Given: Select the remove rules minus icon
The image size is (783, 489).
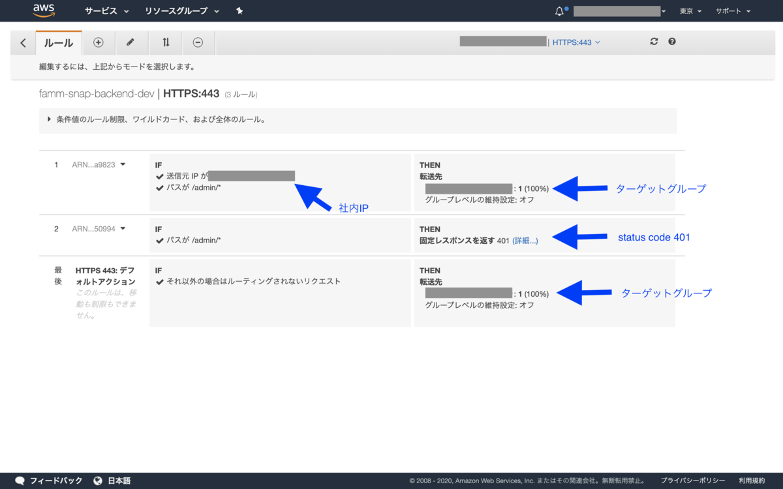Looking at the screenshot, I should [x=198, y=42].
